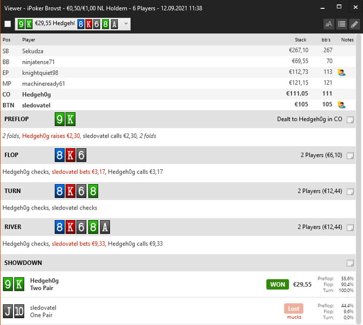Screen dimensions: 363x325
Task: Open the list view toolbar icon
Action: 342,24
